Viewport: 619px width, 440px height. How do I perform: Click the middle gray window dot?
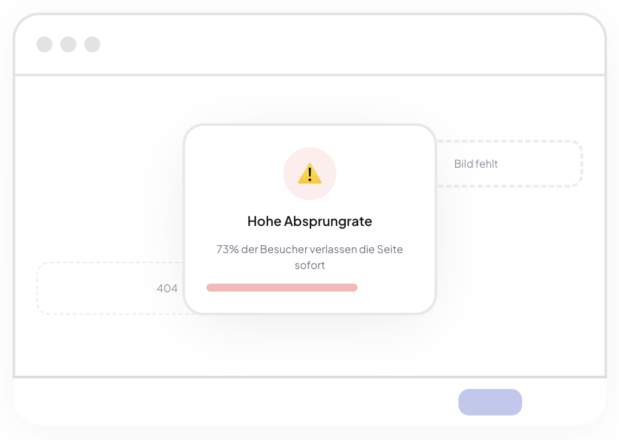click(x=68, y=44)
